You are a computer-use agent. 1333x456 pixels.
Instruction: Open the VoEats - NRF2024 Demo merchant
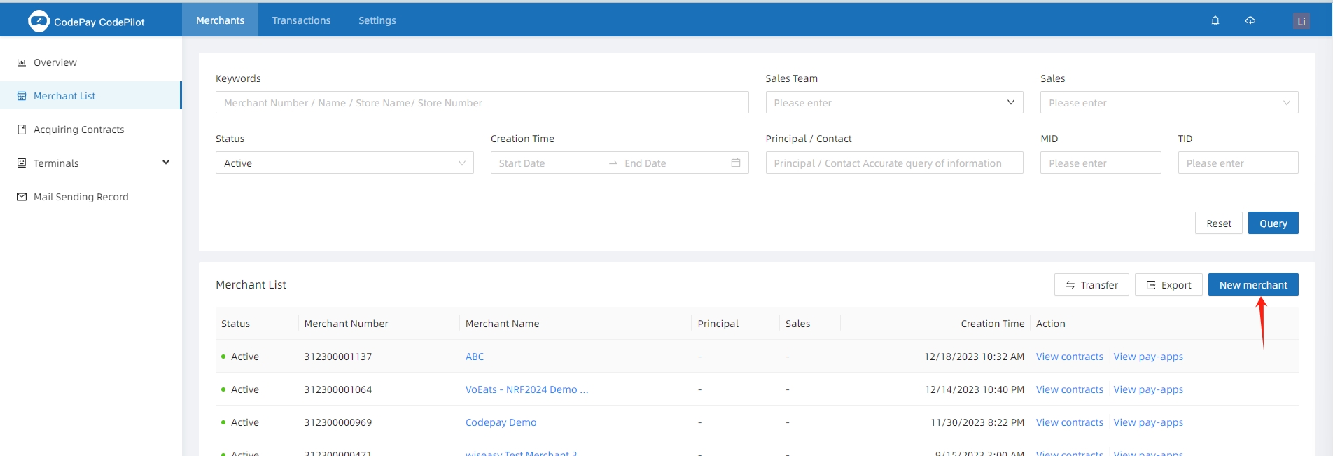pyautogui.click(x=526, y=389)
